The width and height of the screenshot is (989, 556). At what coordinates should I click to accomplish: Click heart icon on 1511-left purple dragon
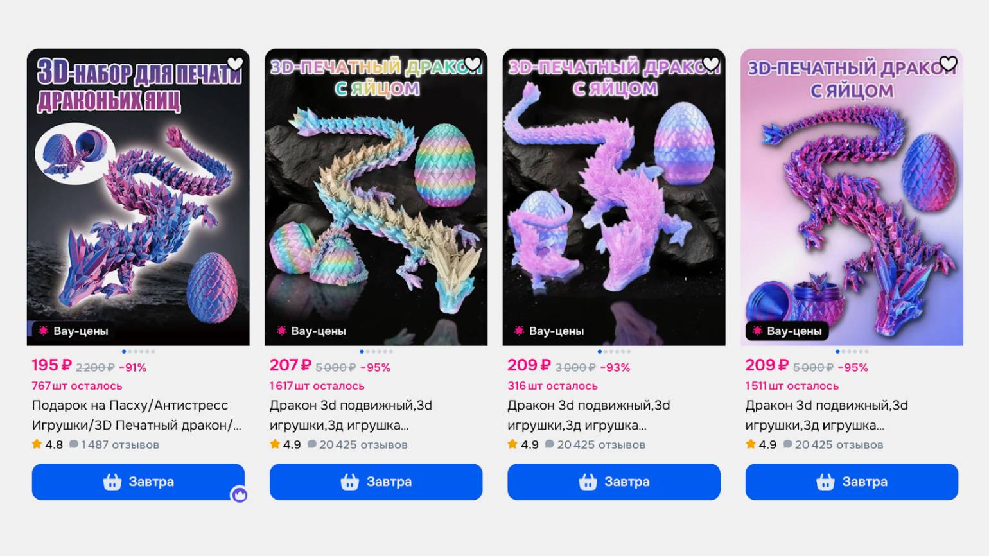tap(949, 64)
